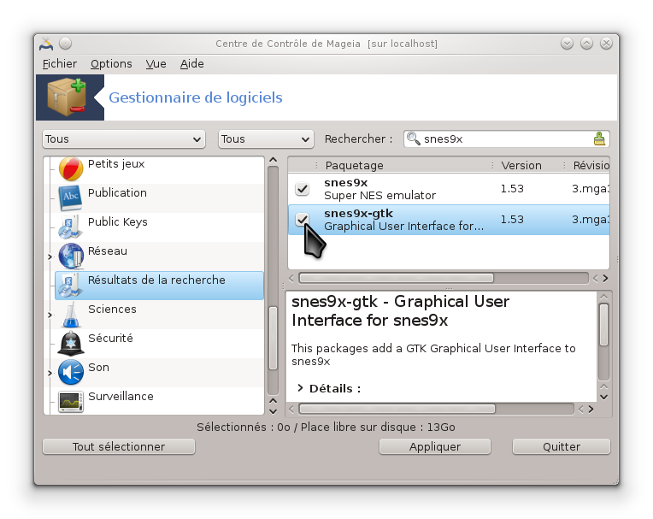Click the category list vertical scrollbar thumb
Viewport: 653px width, 519px height.
click(274, 339)
